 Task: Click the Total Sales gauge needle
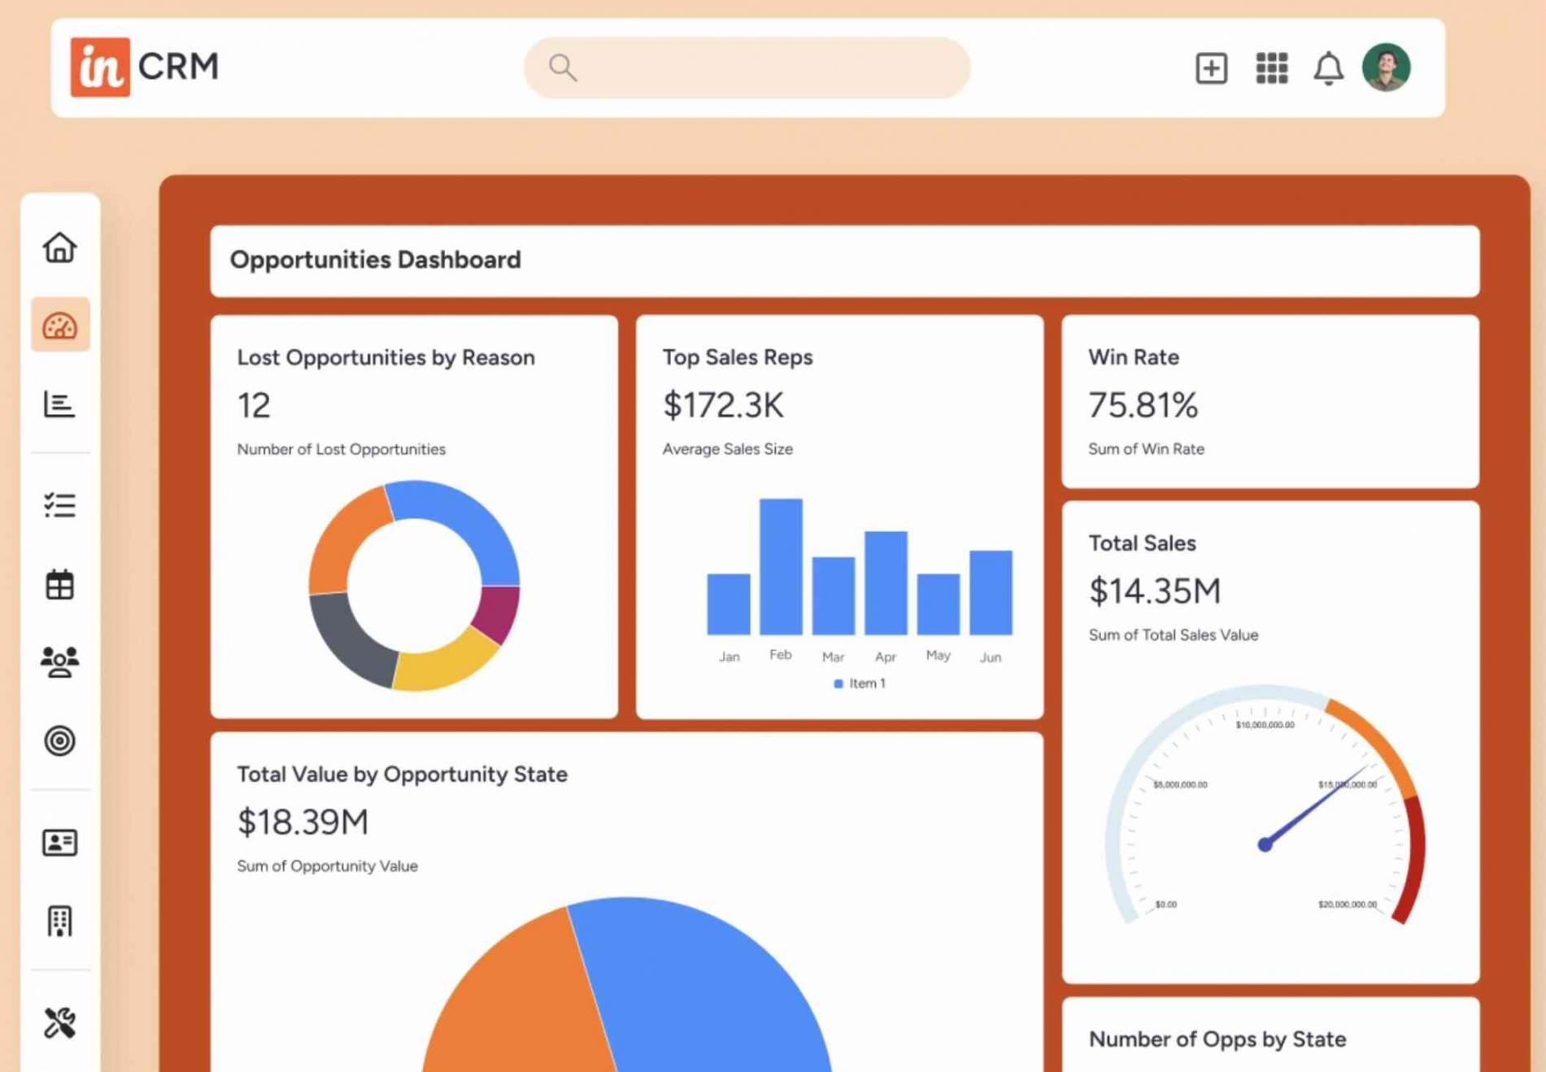[x=1315, y=806]
